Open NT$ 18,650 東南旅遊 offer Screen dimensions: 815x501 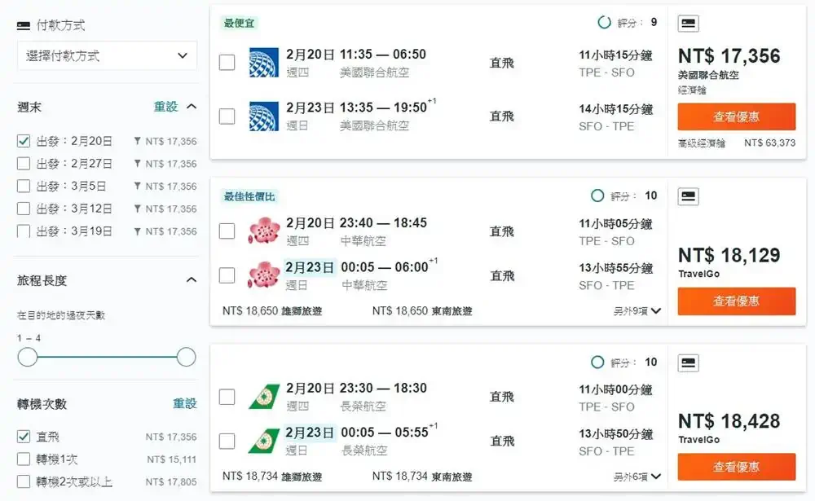point(422,311)
